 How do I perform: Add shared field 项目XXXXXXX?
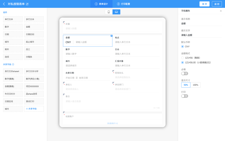coord(34,86)
